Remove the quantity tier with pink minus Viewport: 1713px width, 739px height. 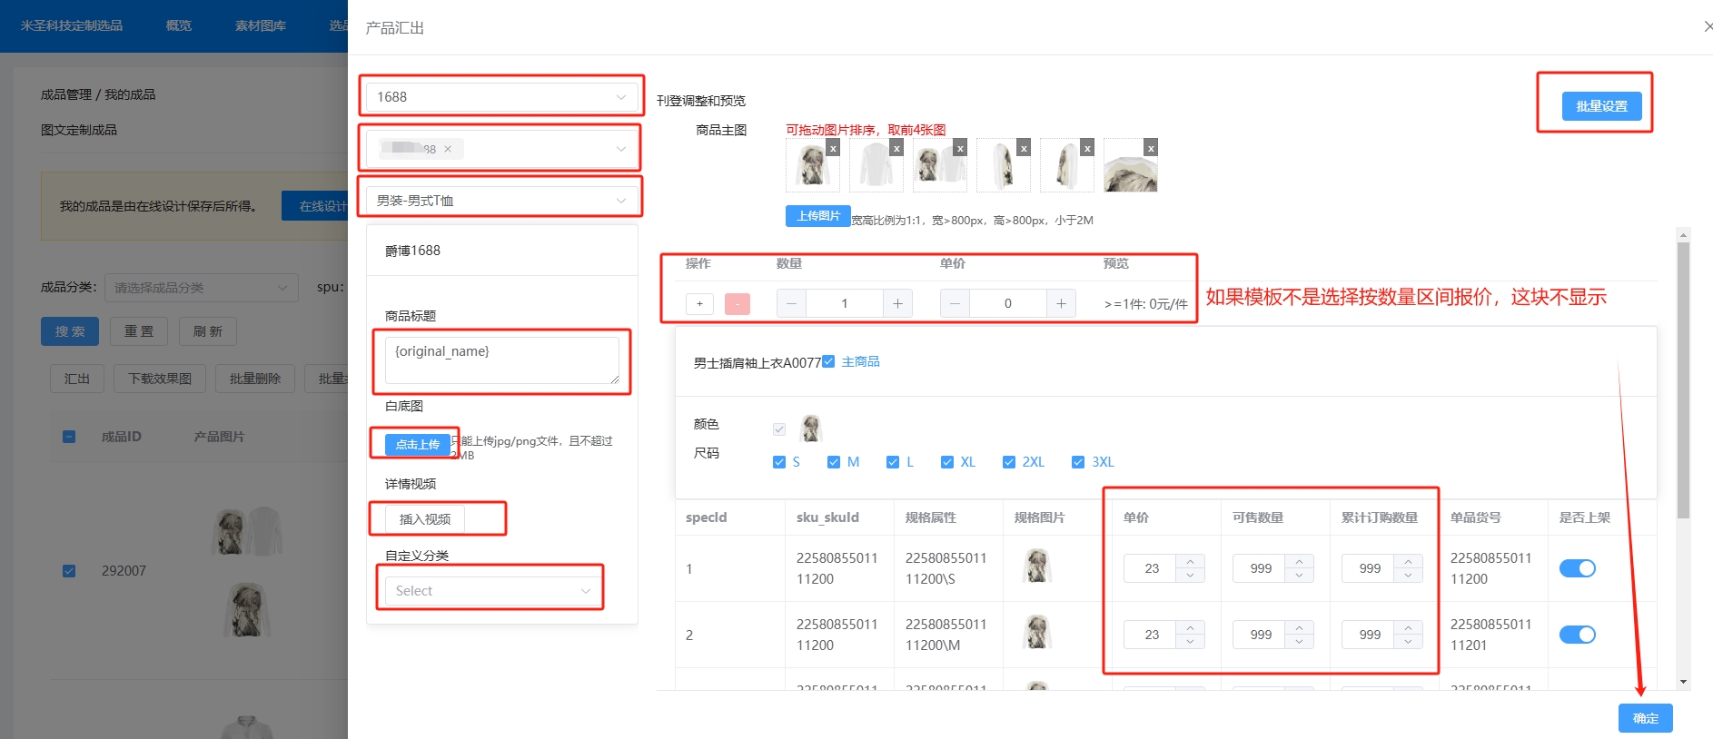pyautogui.click(x=738, y=304)
